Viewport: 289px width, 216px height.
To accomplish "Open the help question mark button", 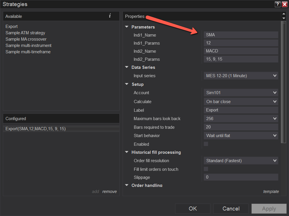I will pyautogui.click(x=277, y=4).
